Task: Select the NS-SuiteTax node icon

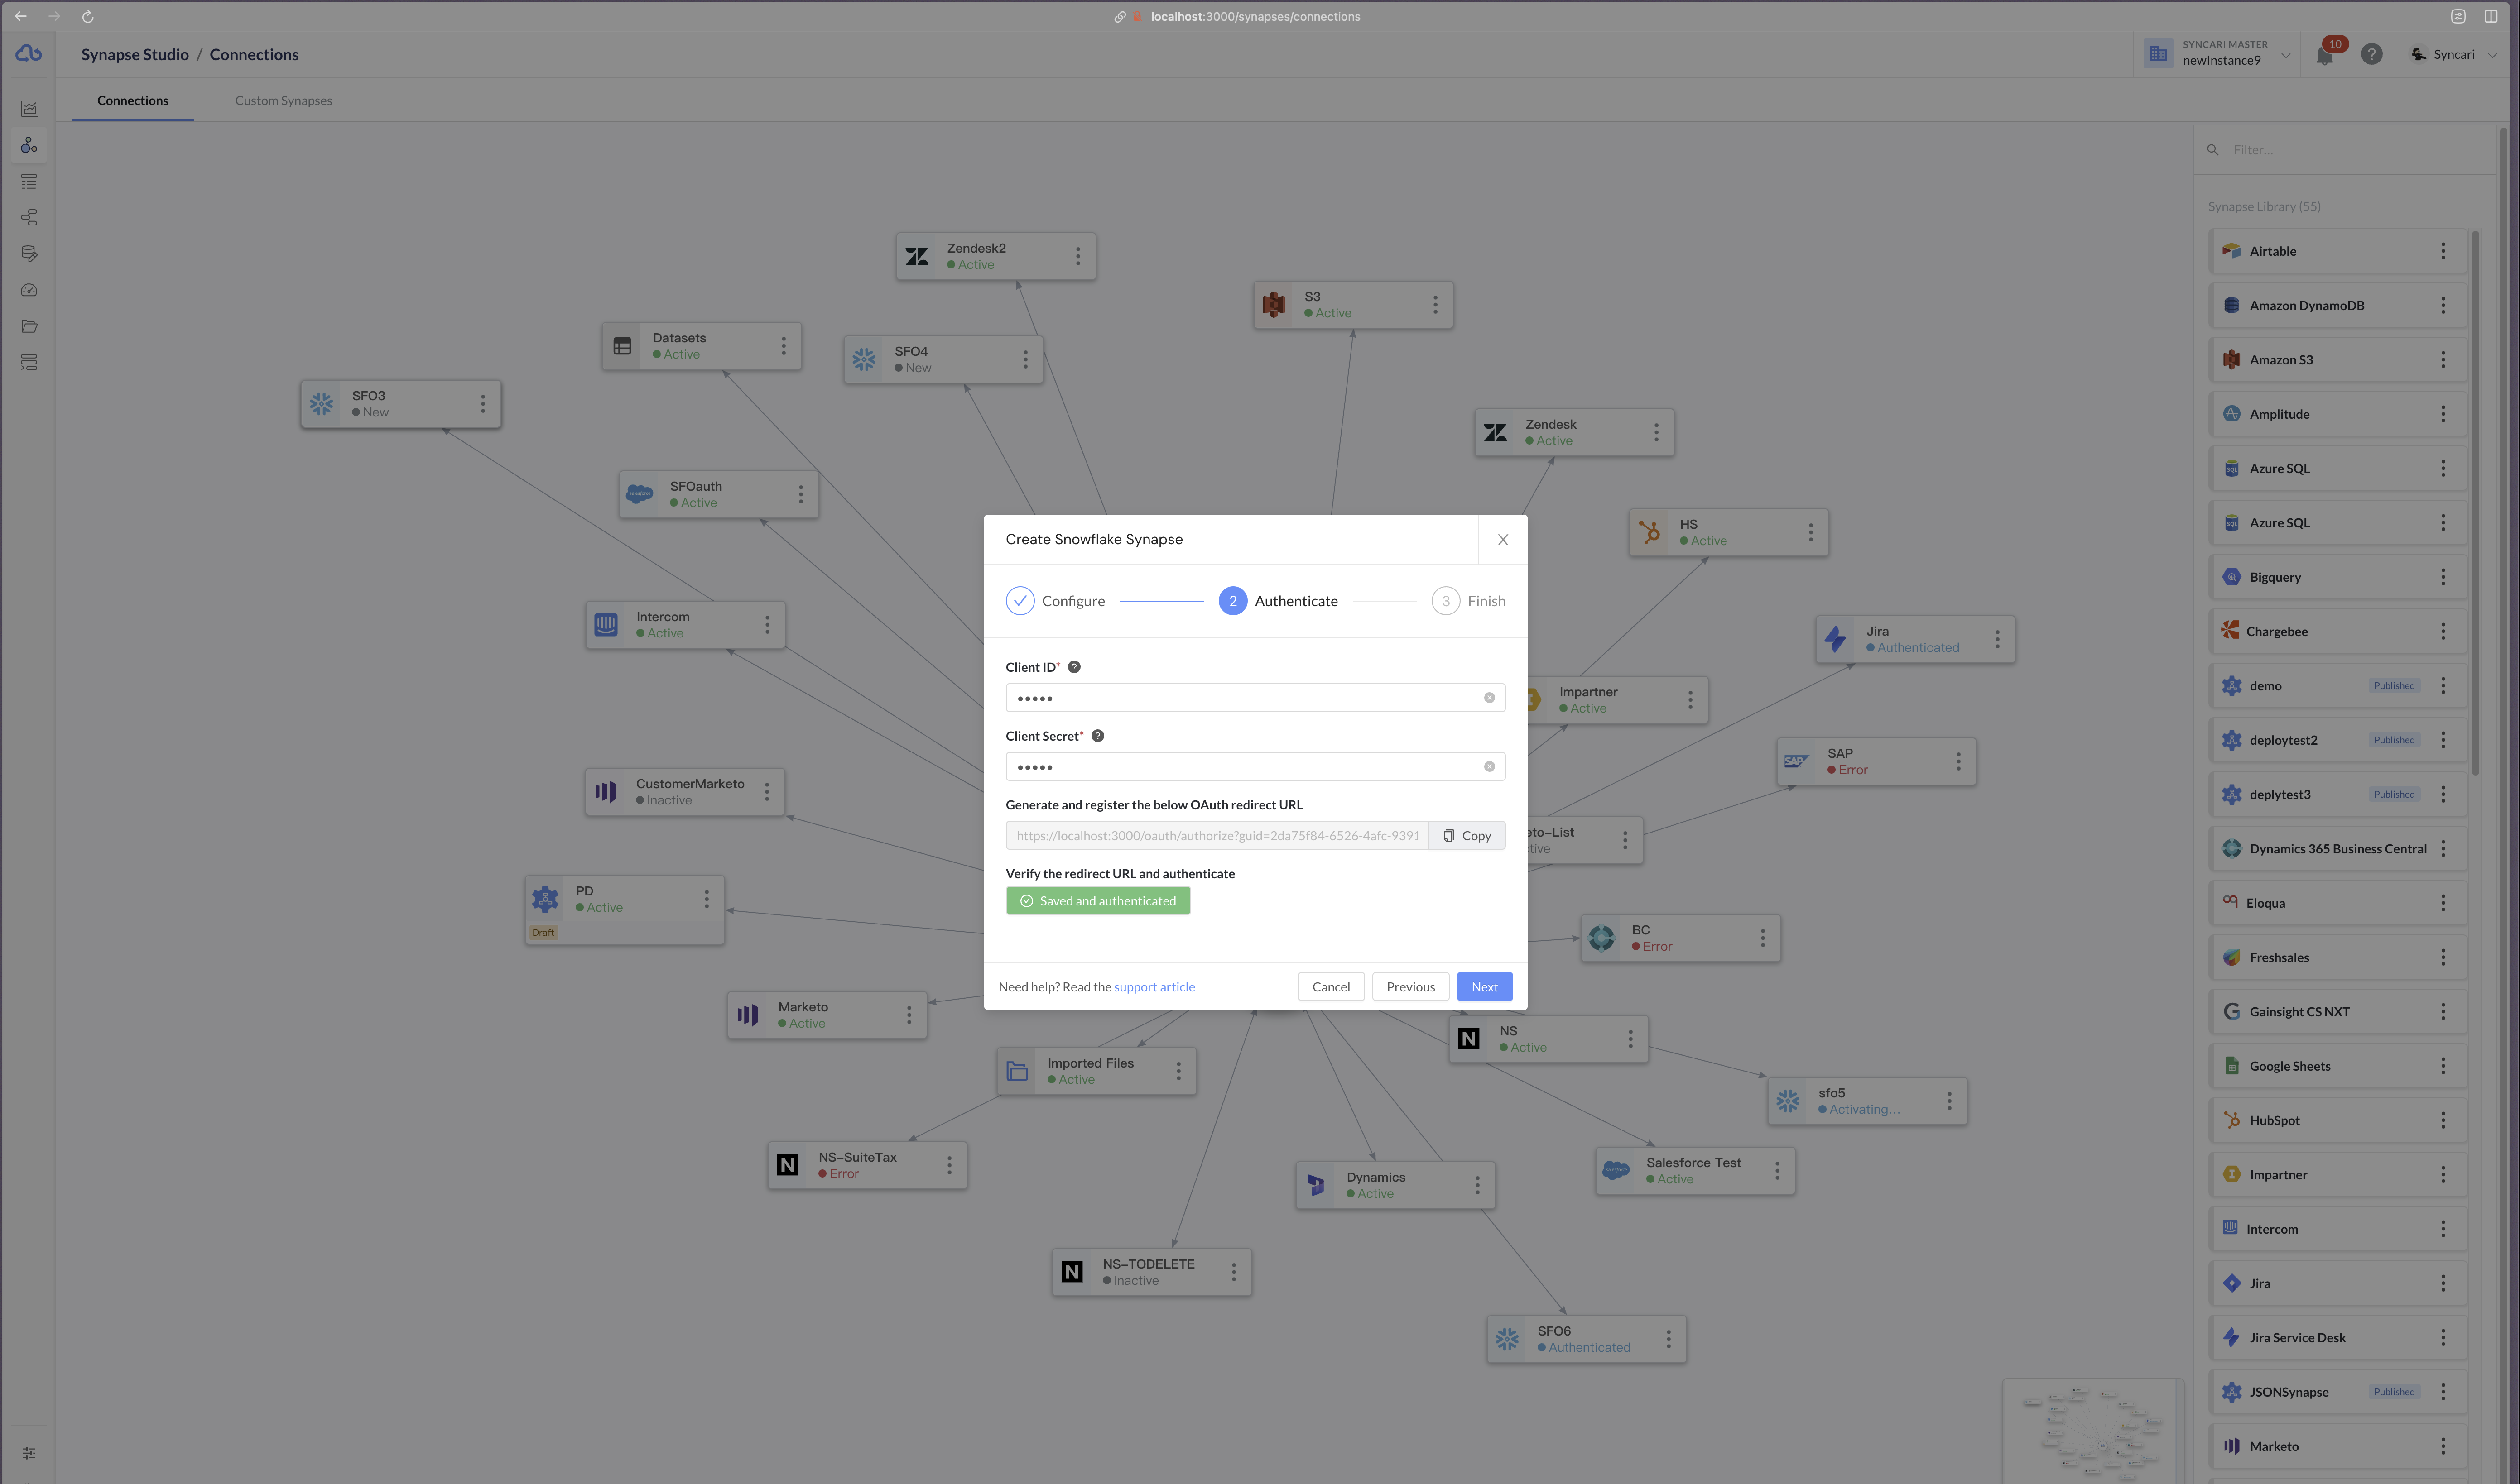Action: (x=787, y=1165)
